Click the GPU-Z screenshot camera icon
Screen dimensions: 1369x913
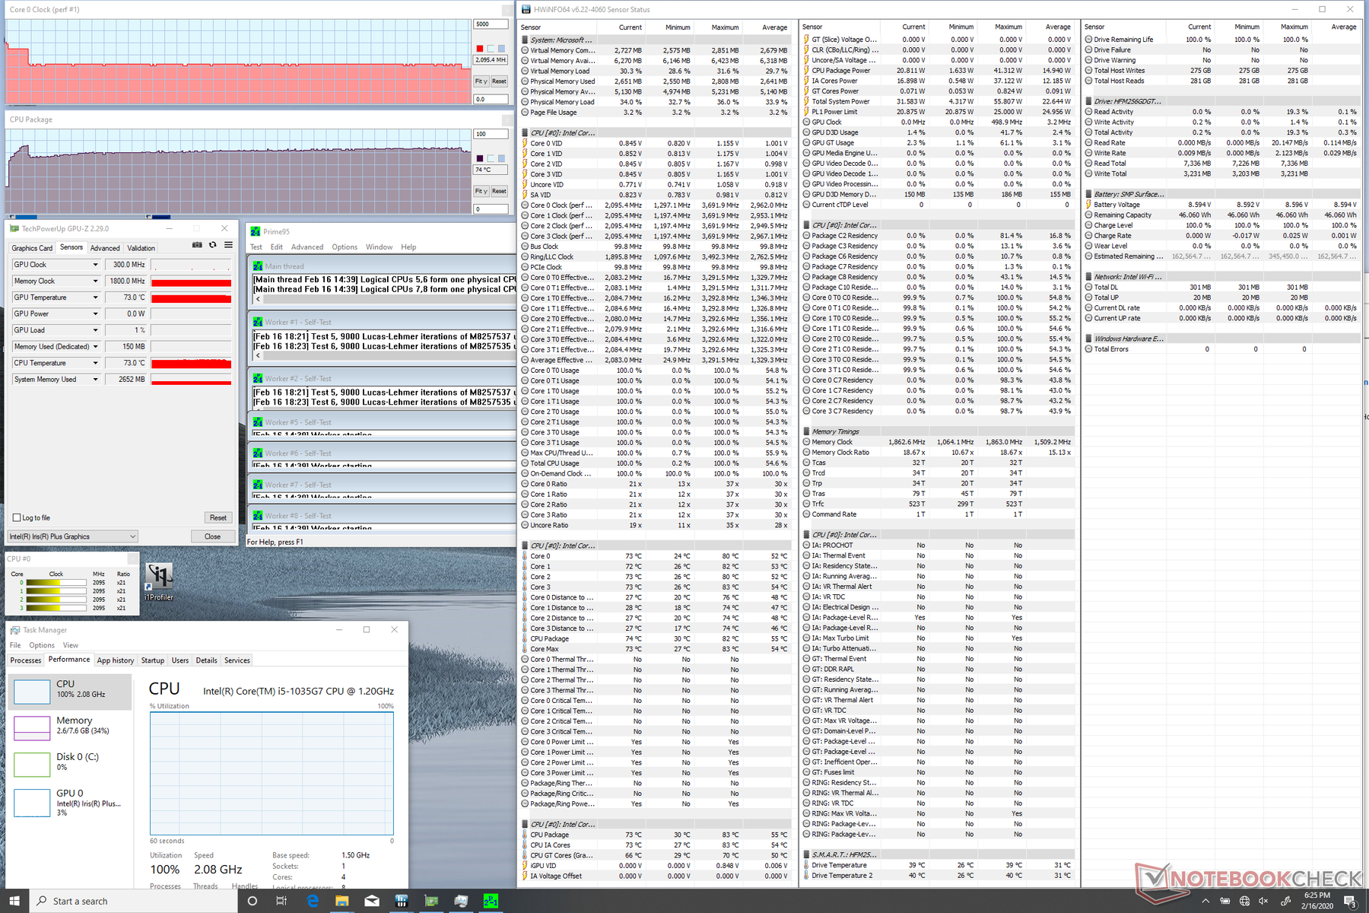click(x=197, y=245)
